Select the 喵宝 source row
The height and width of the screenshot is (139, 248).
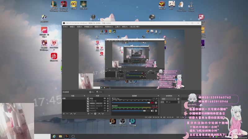click(98, 98)
